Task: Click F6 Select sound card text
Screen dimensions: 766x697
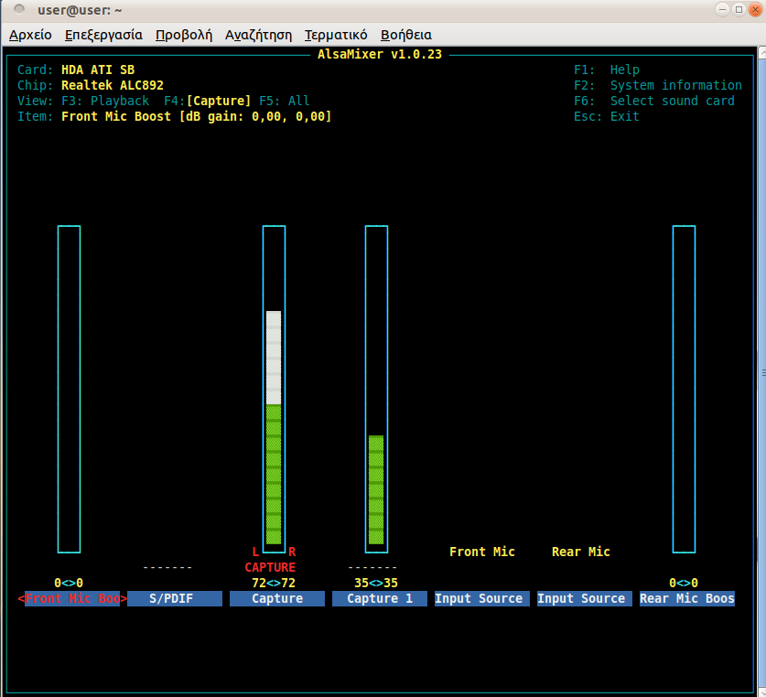Action: pos(653,101)
